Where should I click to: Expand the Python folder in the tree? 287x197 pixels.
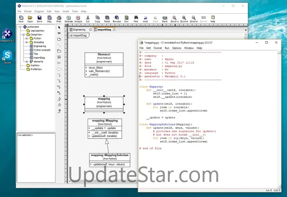coord(26,38)
